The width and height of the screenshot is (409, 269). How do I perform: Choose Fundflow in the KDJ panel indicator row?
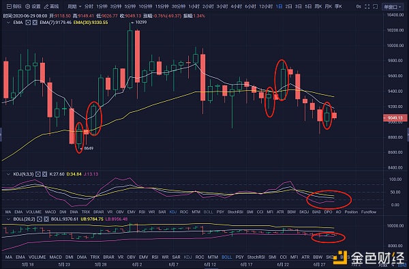click(369, 212)
